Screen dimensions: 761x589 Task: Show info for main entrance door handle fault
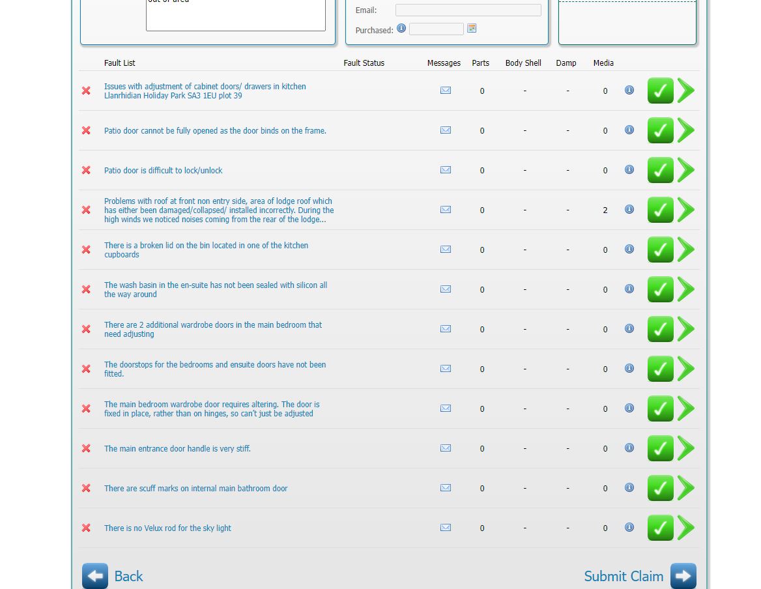point(629,448)
